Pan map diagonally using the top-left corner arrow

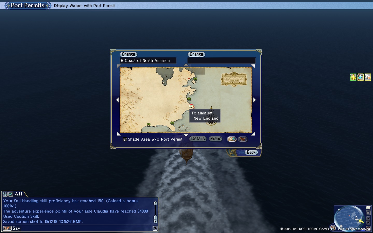pos(119,66)
